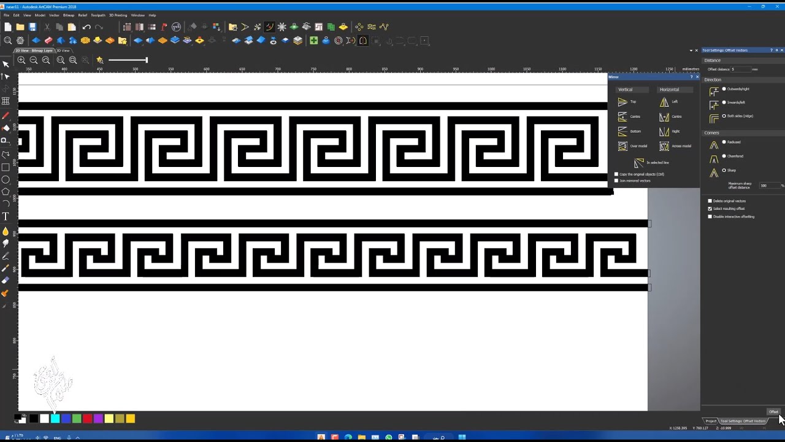Select the arrow Select tool
Viewport: 785px width, 442px height.
pos(6,64)
